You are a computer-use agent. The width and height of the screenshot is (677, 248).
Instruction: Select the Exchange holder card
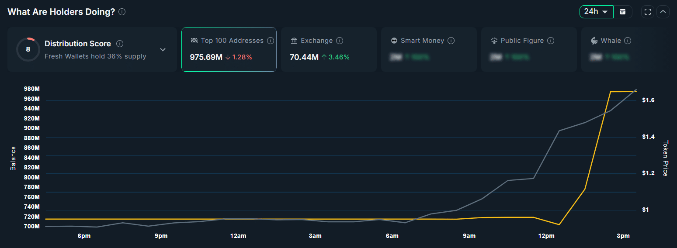(x=329, y=49)
